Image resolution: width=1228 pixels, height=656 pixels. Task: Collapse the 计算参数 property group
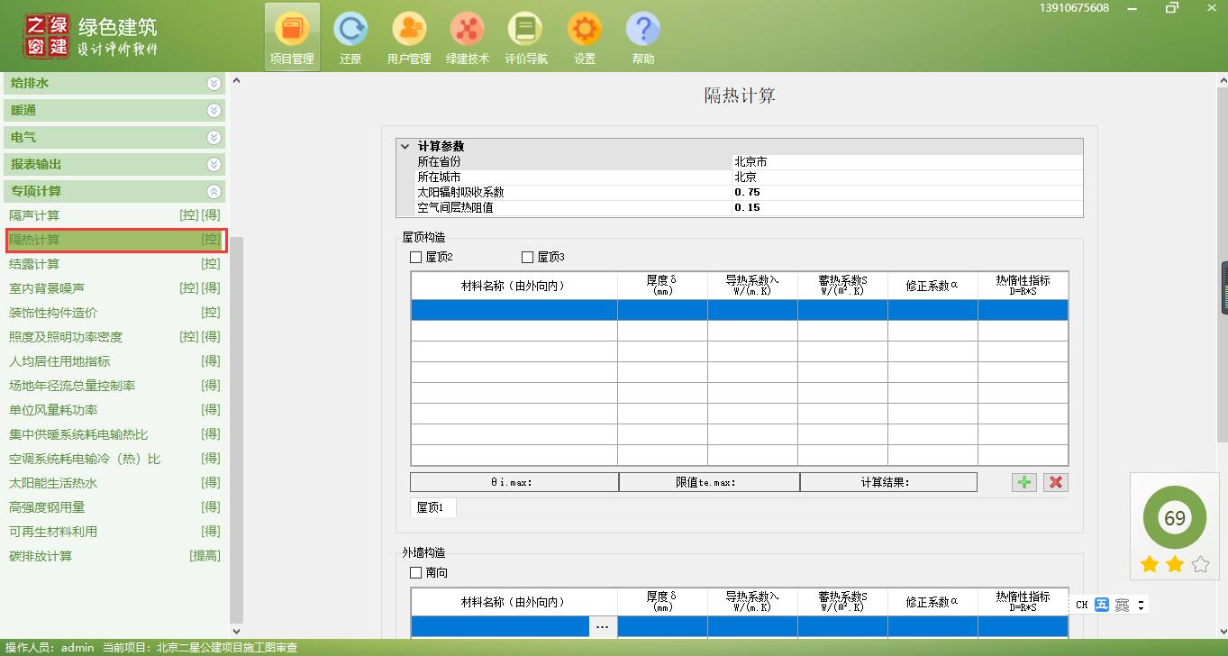(x=404, y=146)
